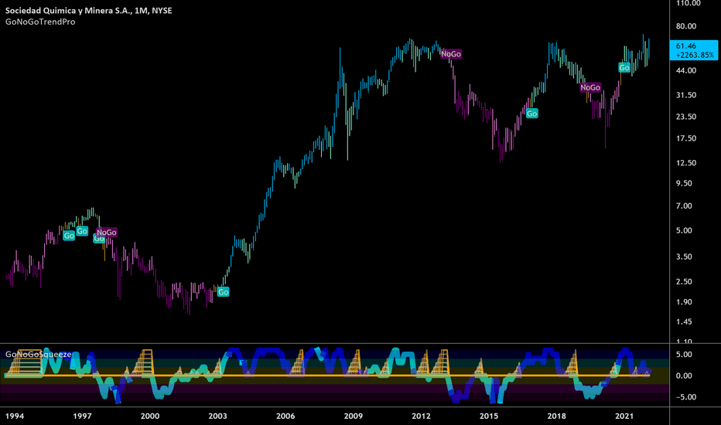Click the 7.00 price axis label

(x=684, y=206)
